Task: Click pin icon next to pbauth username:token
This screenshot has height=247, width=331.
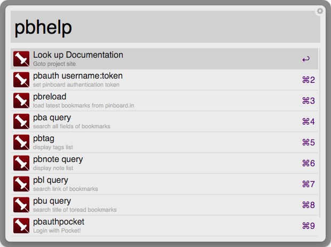Action: pyautogui.click(x=21, y=80)
